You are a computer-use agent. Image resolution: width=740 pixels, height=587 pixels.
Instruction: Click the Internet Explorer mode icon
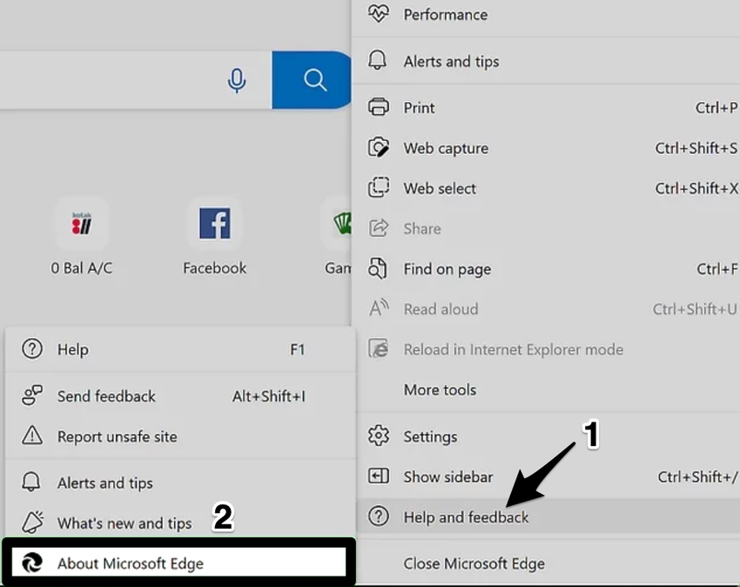click(x=379, y=349)
